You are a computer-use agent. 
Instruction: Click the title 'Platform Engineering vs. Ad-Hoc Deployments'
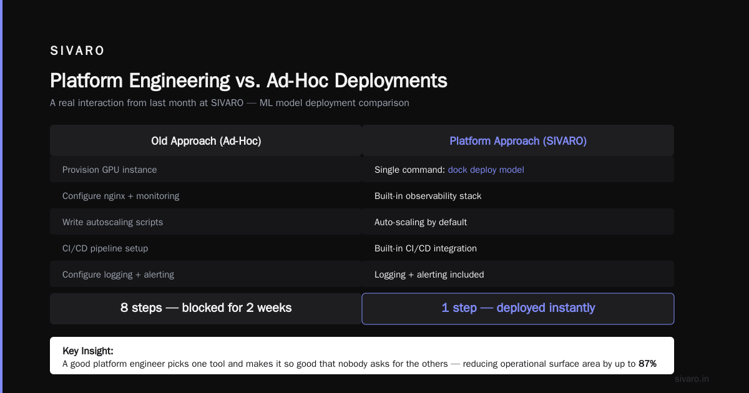pos(248,80)
